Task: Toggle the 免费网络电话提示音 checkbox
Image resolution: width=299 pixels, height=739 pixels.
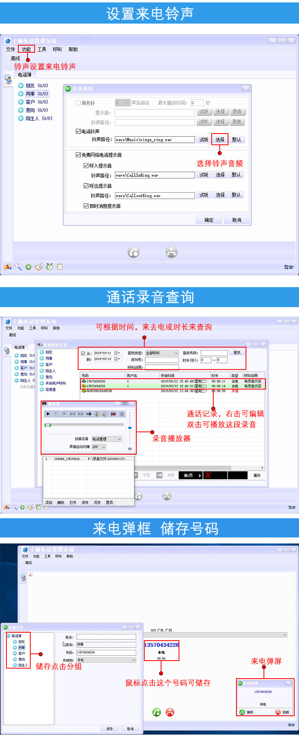Action: [x=79, y=155]
